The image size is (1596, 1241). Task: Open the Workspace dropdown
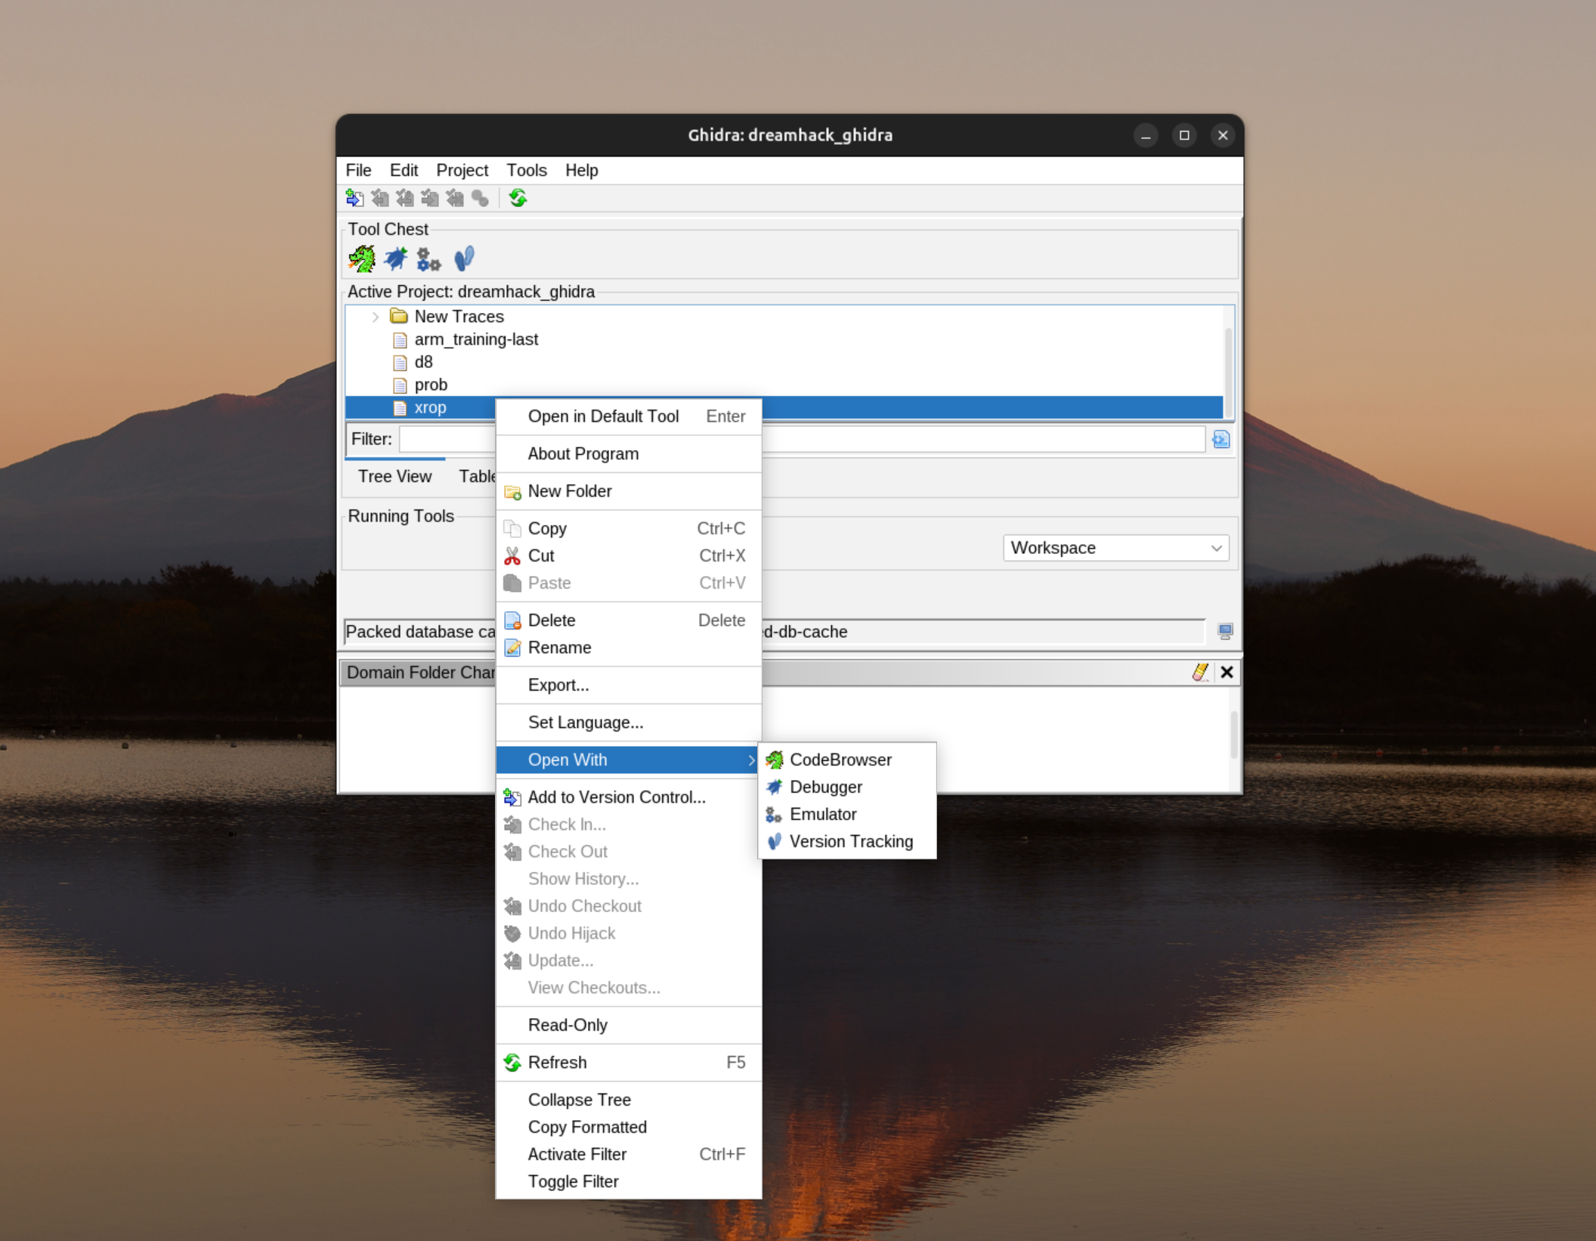tap(1115, 548)
